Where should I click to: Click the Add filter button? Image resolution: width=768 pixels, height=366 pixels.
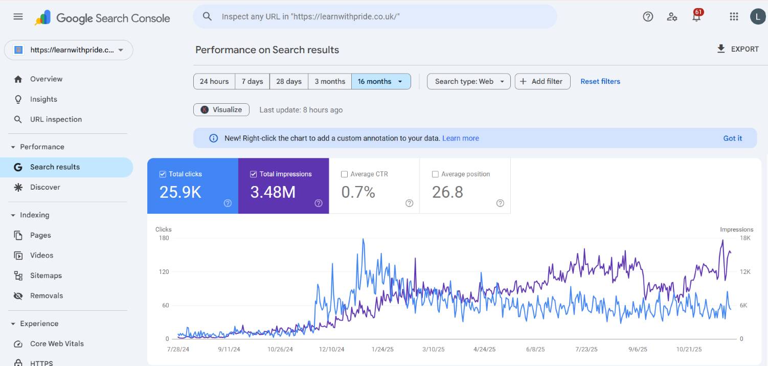click(x=543, y=81)
